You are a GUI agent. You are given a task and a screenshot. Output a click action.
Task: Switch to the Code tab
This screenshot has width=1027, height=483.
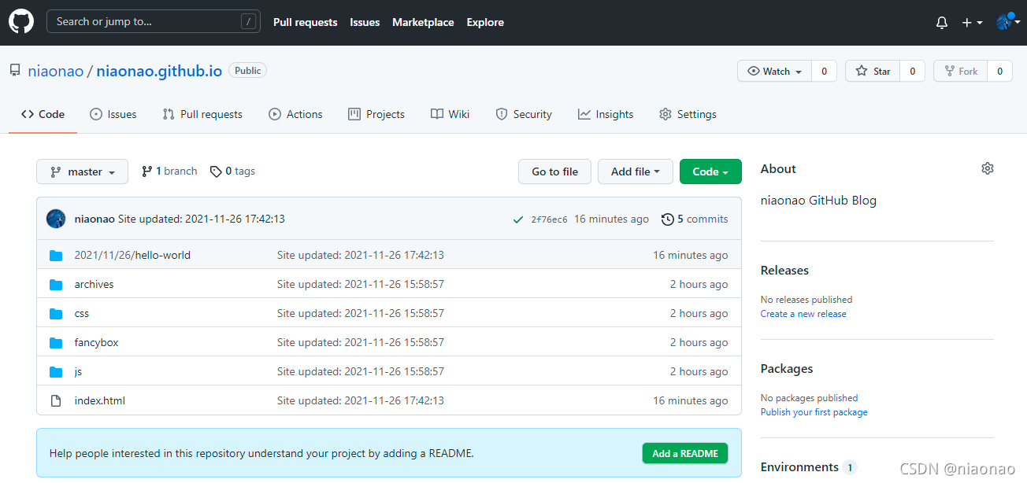(43, 114)
